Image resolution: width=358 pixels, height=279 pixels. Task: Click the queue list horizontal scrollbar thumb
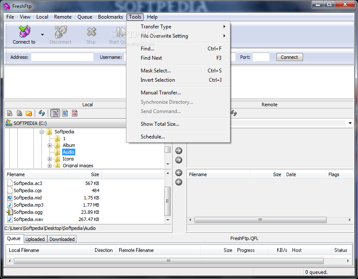pyautogui.click(x=169, y=261)
